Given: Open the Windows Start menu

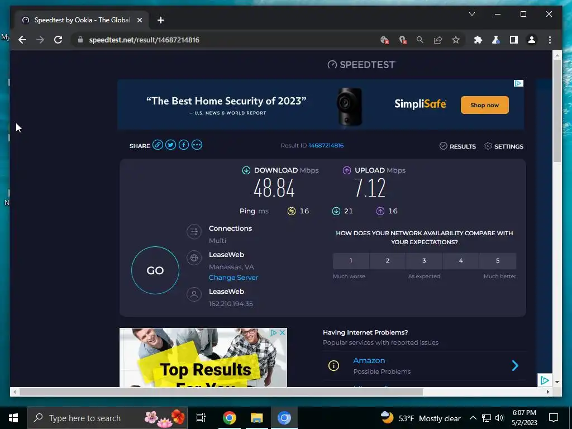Looking at the screenshot, I should click(x=13, y=418).
